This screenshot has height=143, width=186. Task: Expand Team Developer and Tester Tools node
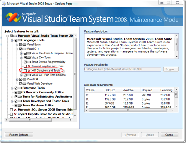coord(12,101)
